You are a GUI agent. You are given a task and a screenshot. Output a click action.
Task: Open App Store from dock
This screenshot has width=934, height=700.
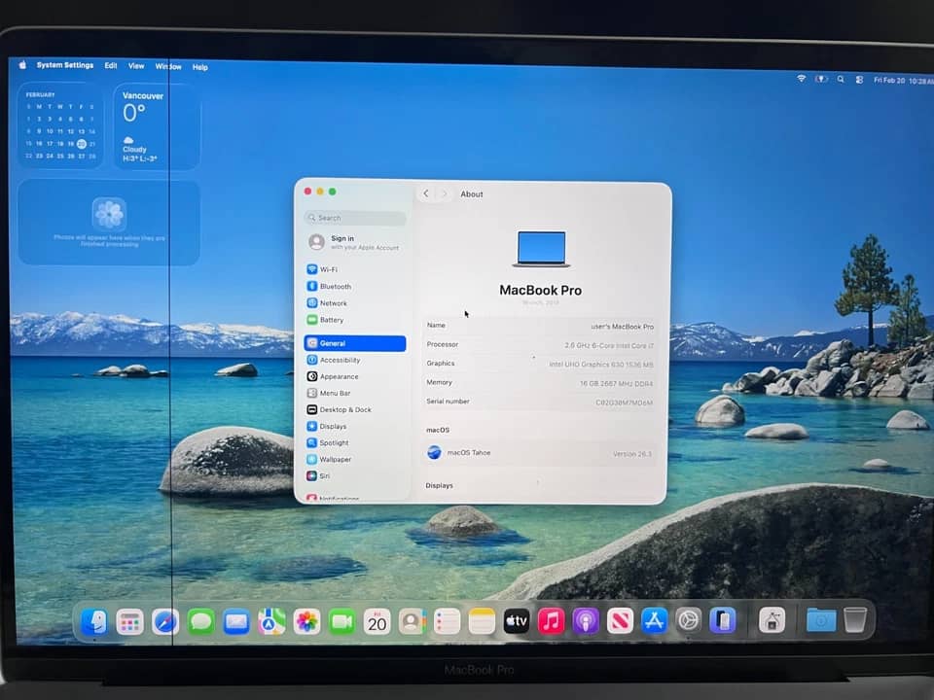pyautogui.click(x=655, y=621)
